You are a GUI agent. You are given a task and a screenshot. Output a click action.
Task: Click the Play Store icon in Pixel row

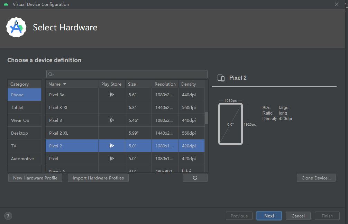111,158
